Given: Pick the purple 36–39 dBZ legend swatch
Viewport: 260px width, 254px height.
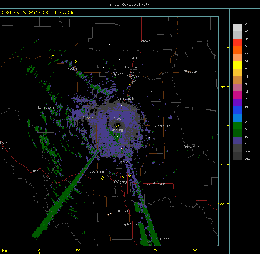Looking at the screenshot, I should pos(237,103).
